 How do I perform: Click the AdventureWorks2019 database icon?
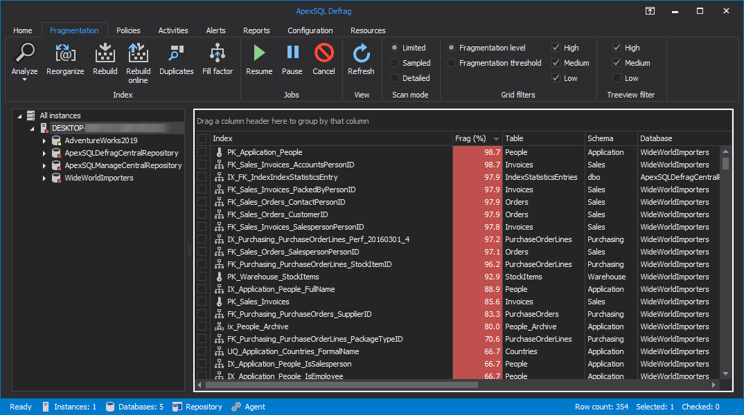click(56, 140)
